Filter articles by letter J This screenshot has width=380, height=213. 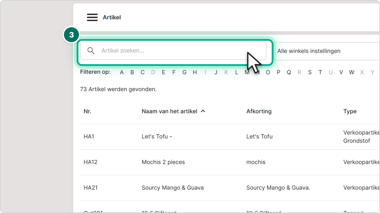point(216,72)
